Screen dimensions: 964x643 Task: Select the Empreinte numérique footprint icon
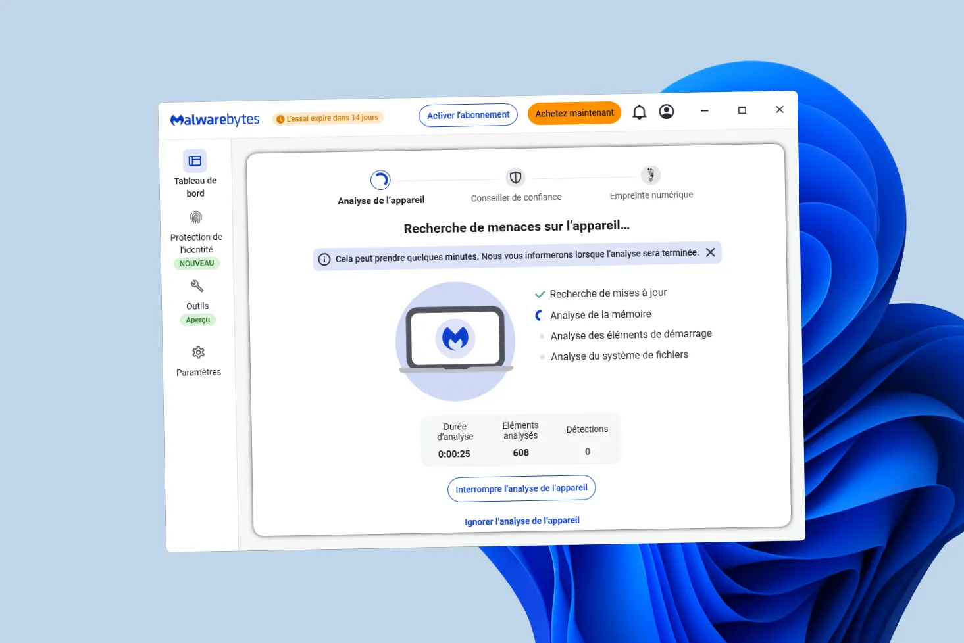651,175
